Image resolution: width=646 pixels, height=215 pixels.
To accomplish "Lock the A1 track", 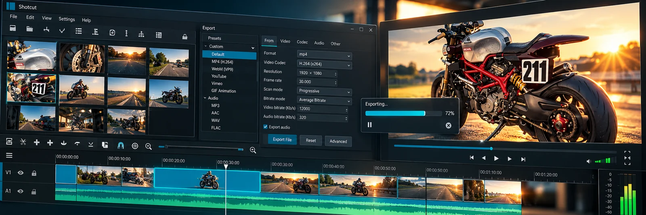I will (x=34, y=192).
